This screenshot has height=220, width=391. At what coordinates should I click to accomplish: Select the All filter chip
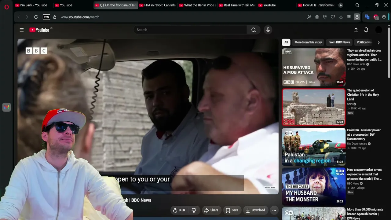coord(286,42)
